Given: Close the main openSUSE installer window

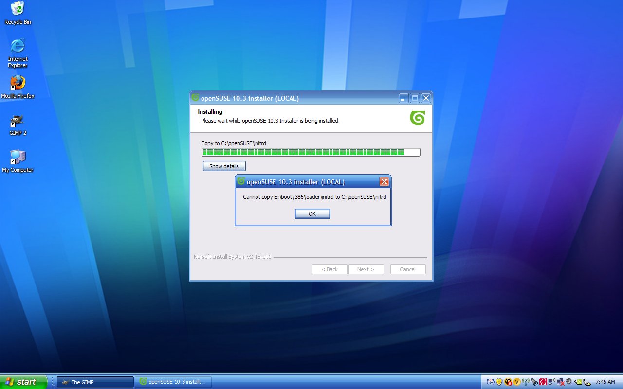Looking at the screenshot, I should click(426, 98).
